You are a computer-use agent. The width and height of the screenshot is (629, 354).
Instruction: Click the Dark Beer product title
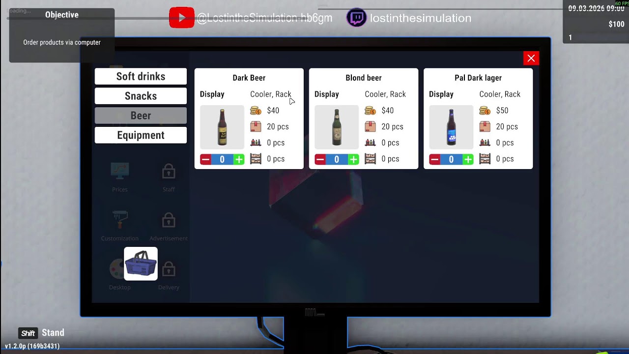[x=249, y=78]
